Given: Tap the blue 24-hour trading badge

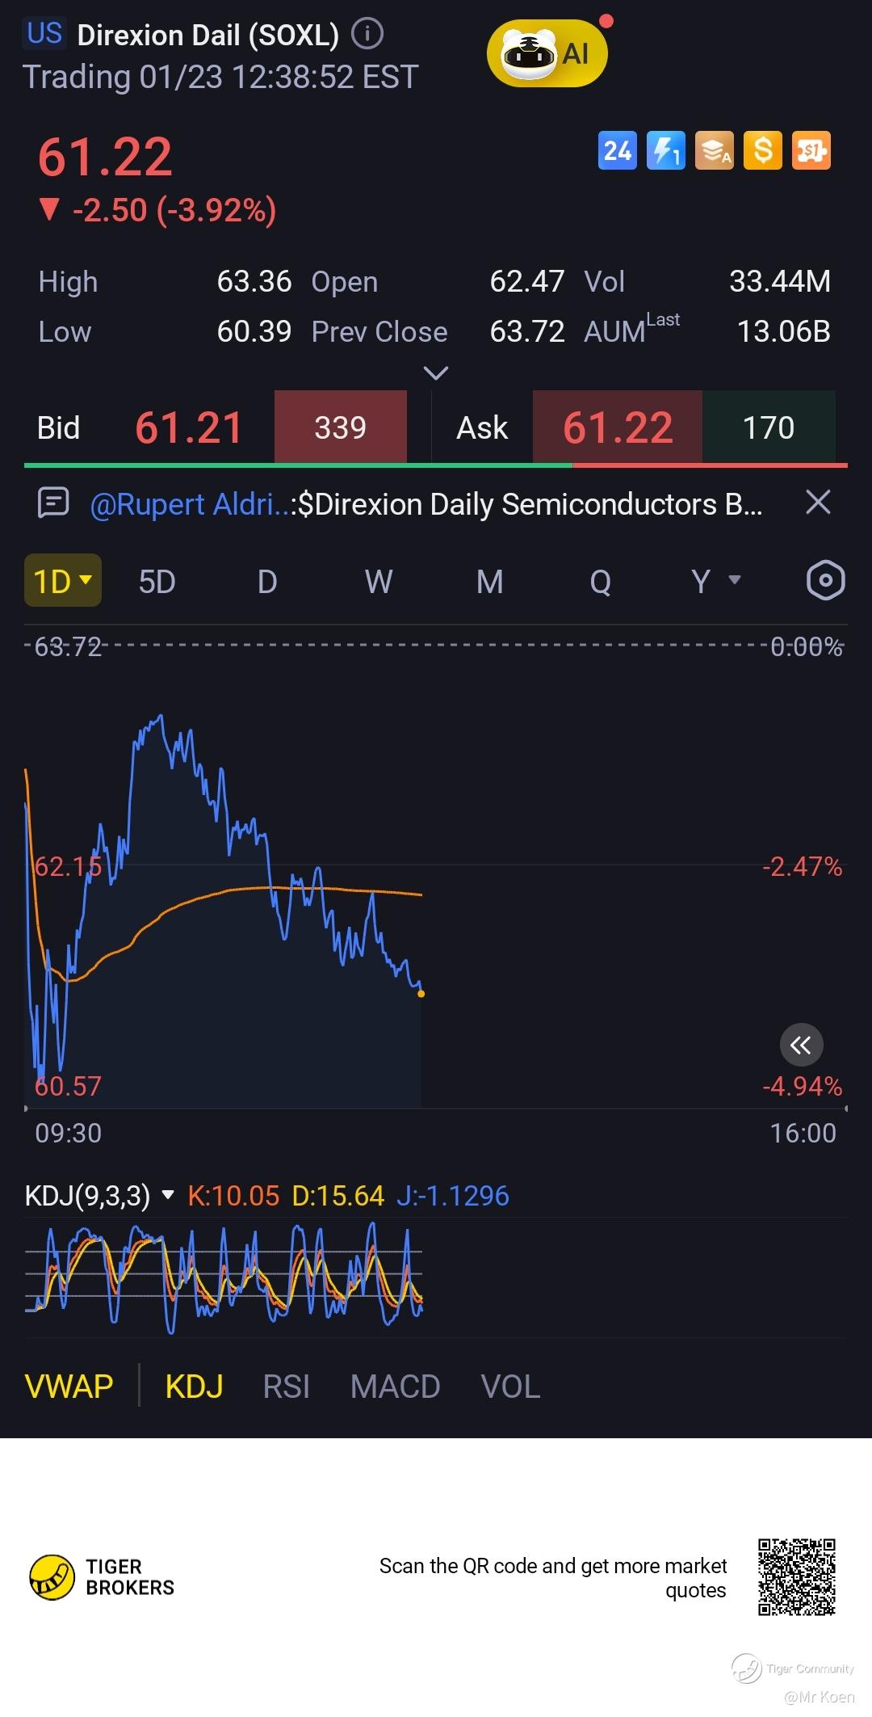Looking at the screenshot, I should (617, 150).
